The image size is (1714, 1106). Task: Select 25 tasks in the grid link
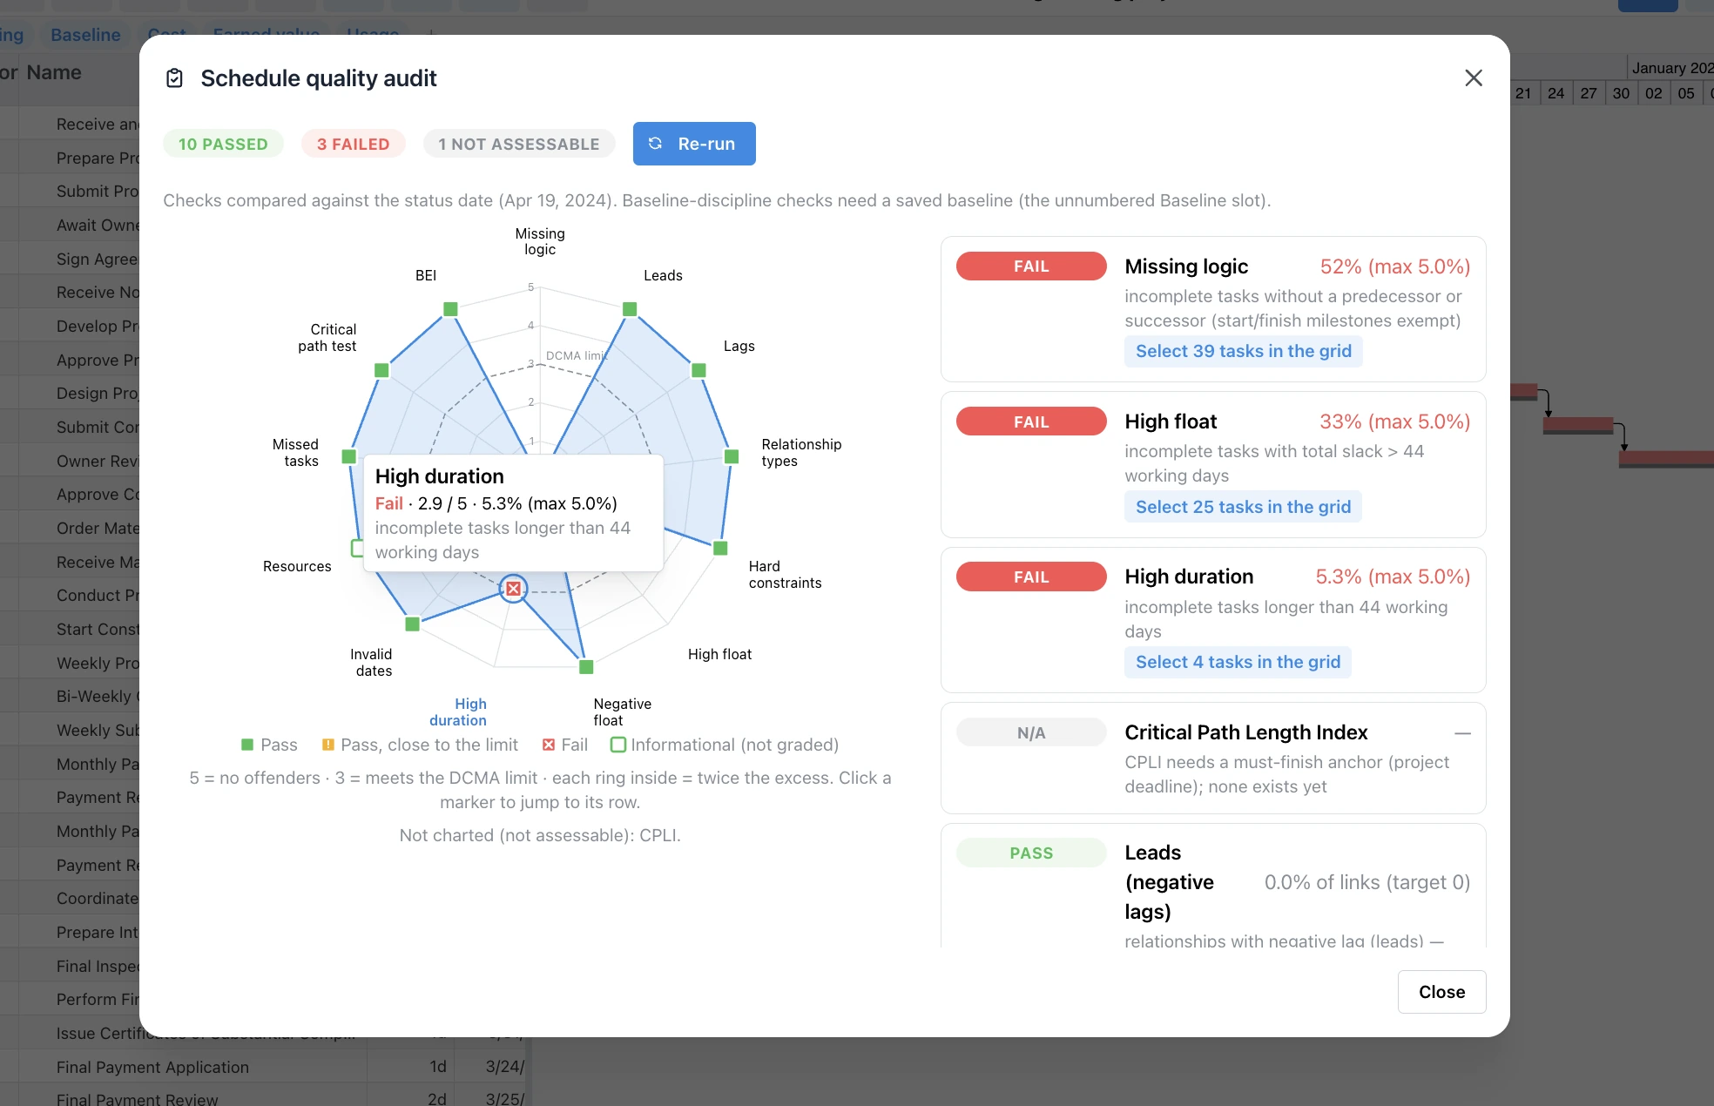(1243, 507)
